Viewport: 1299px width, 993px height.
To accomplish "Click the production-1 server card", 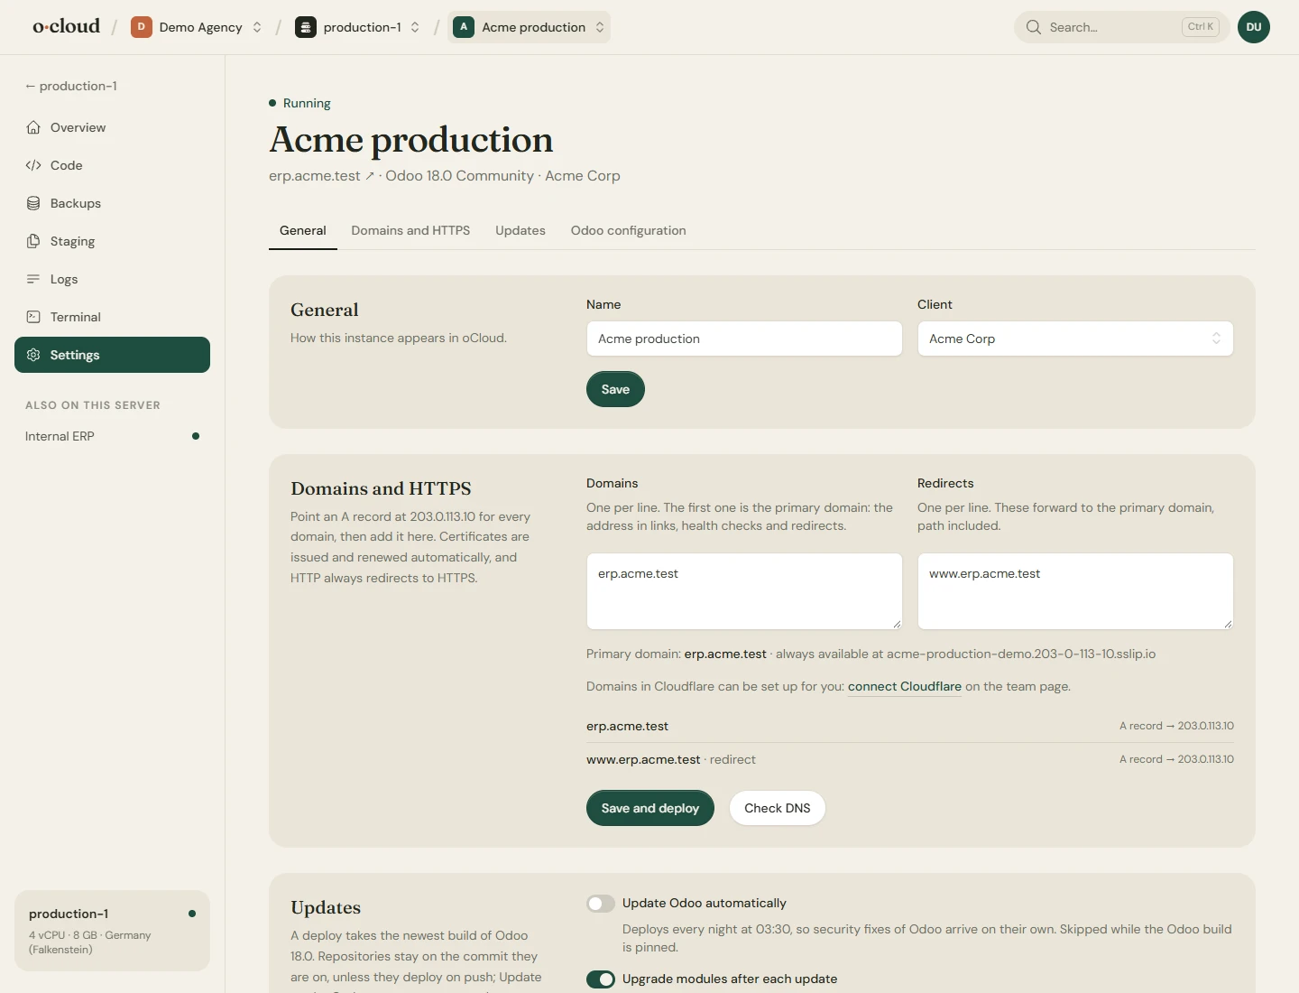I will (112, 931).
